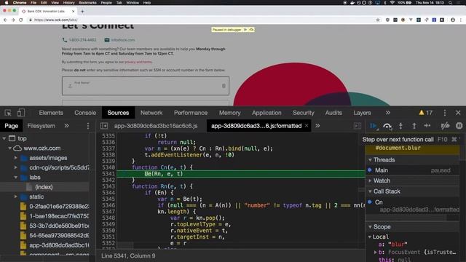Expand the cdn-cgi/scripts folder
The height and width of the screenshot is (262, 466).
[16, 167]
